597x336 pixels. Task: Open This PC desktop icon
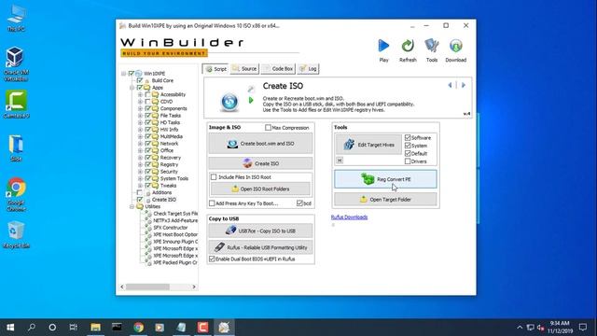tap(16, 18)
